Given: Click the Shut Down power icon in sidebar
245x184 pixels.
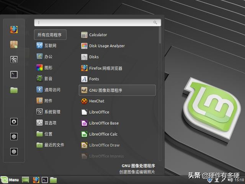Looking at the screenshot, I should point(14,151).
